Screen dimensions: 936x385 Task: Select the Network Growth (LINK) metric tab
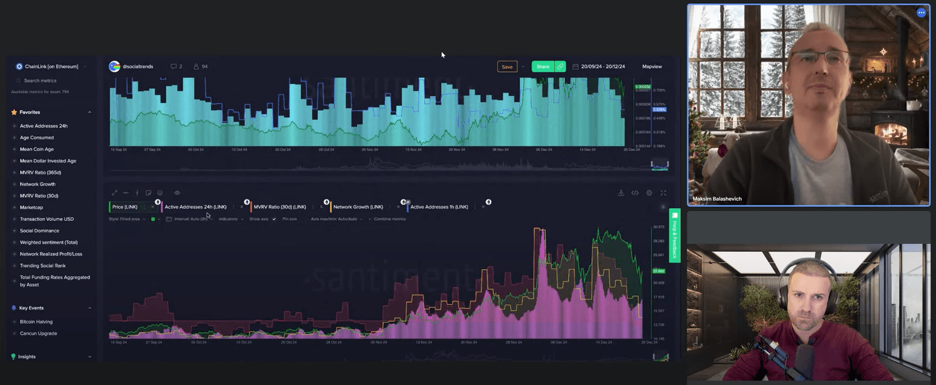click(x=358, y=207)
